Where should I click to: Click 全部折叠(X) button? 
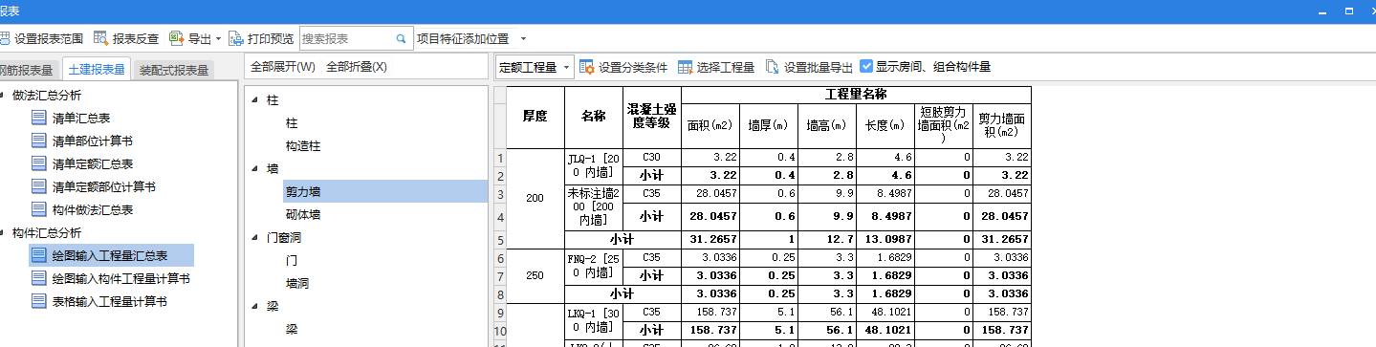pyautogui.click(x=357, y=67)
